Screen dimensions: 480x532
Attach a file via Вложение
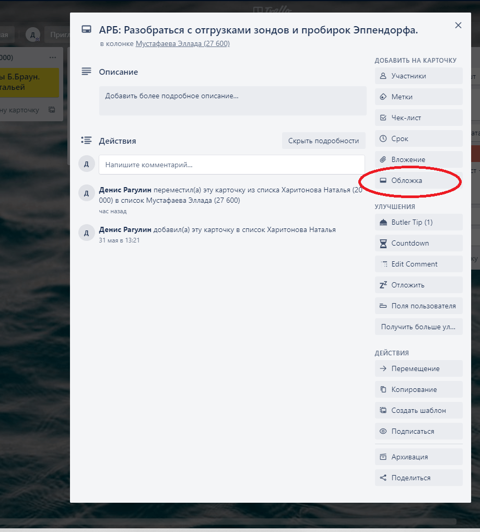418,159
